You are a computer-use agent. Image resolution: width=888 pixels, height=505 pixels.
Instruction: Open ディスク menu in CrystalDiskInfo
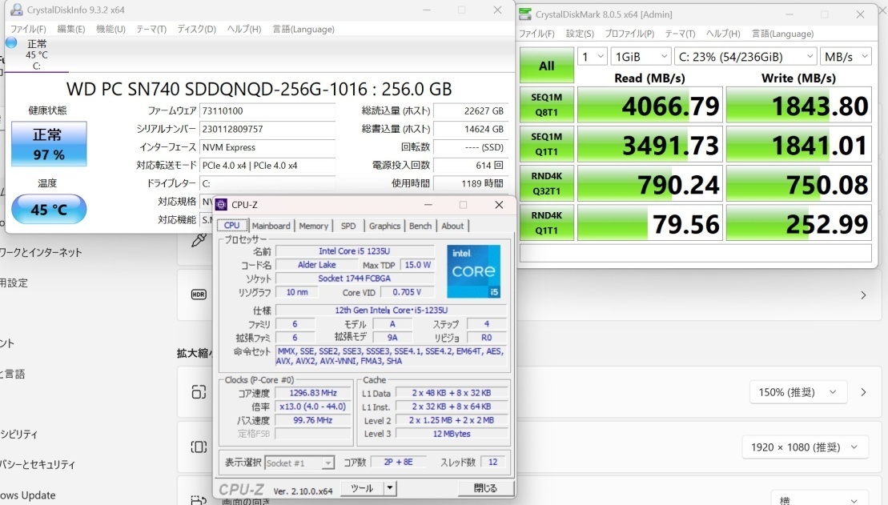(x=196, y=29)
